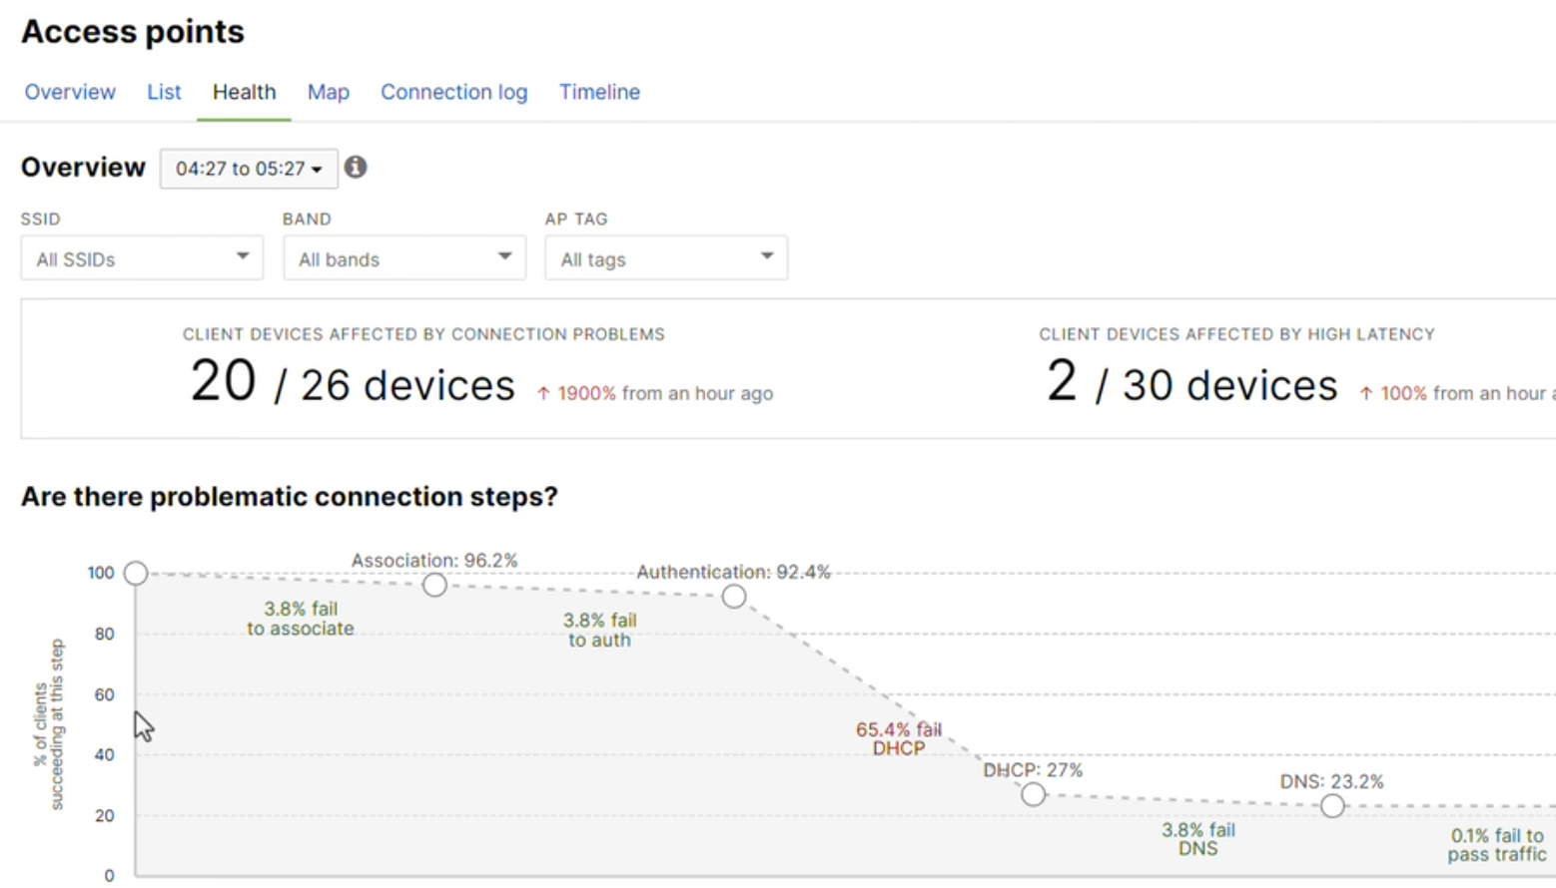Open the All bands dropdown
The height and width of the screenshot is (888, 1556).
point(403,257)
